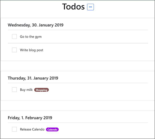Tick the Write blog post checkbox
This screenshot has height=139, width=155.
point(14,50)
